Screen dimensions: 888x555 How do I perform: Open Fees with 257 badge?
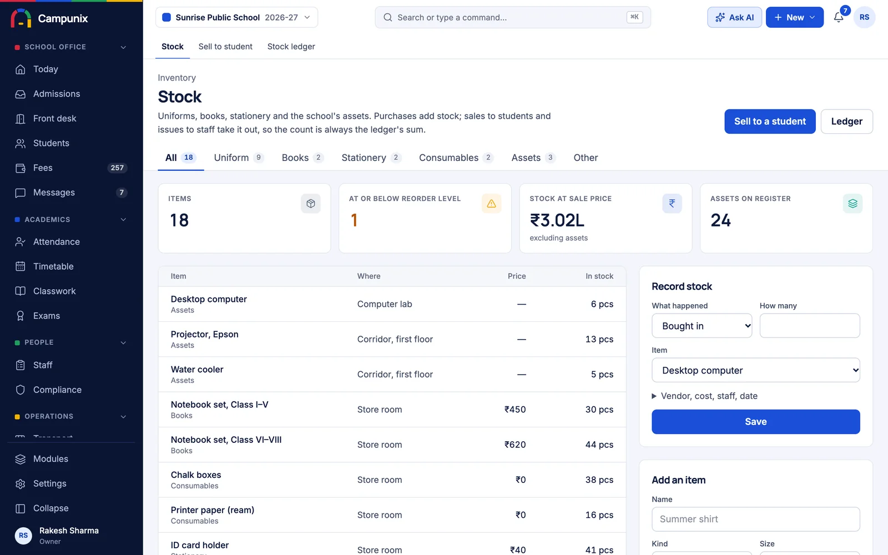(x=71, y=168)
